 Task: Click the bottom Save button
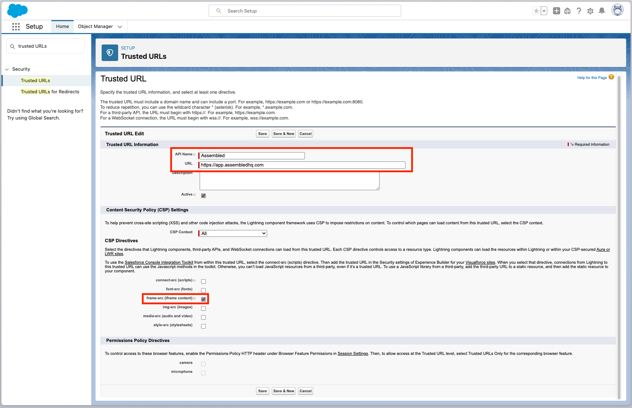(262, 391)
